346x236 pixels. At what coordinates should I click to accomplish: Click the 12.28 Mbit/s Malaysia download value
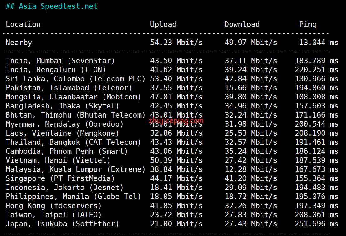click(251, 169)
